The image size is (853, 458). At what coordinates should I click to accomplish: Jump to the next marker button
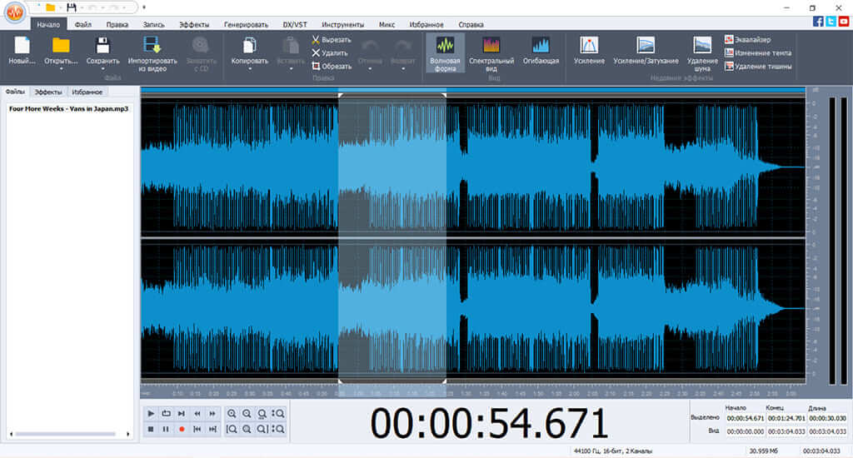[x=212, y=429]
